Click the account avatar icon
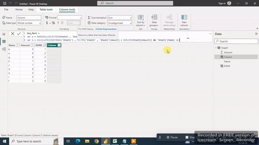Viewport: 259px width, 145px height. point(229,3)
